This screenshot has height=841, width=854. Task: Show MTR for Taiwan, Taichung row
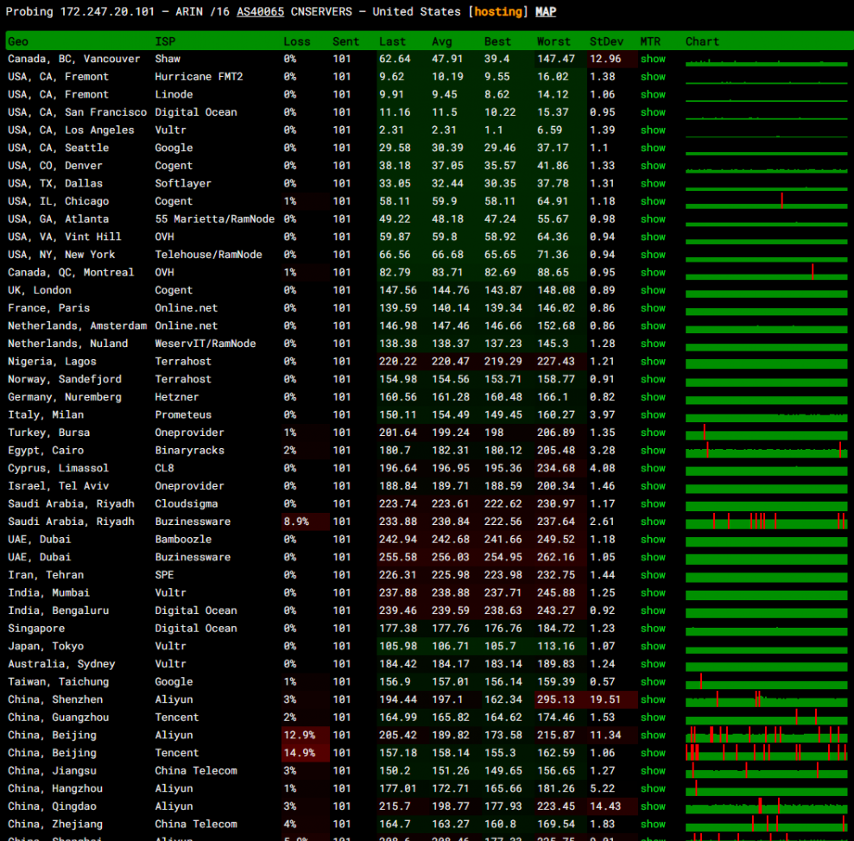[x=653, y=681]
